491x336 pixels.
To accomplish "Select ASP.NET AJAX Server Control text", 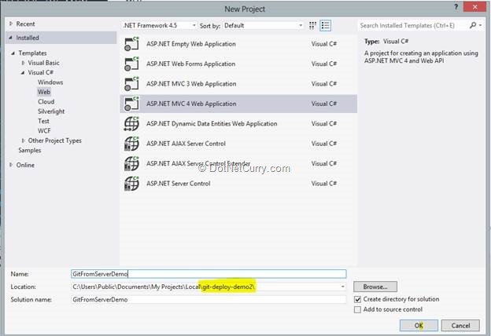I will 186,144.
